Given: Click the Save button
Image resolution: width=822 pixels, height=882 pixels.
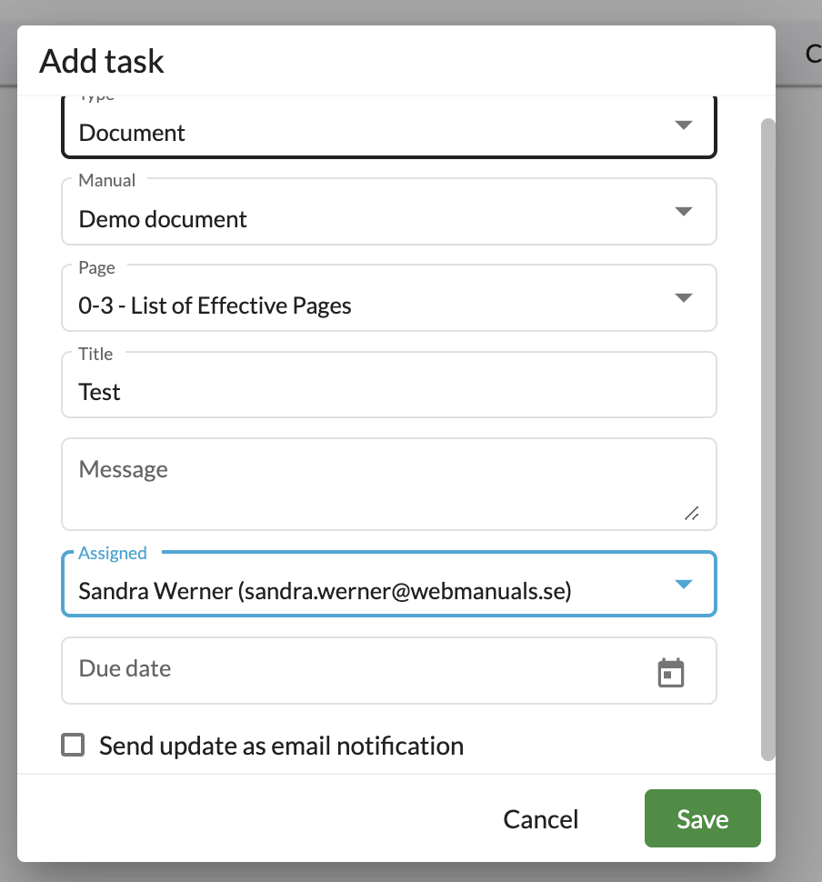Looking at the screenshot, I should point(702,818).
